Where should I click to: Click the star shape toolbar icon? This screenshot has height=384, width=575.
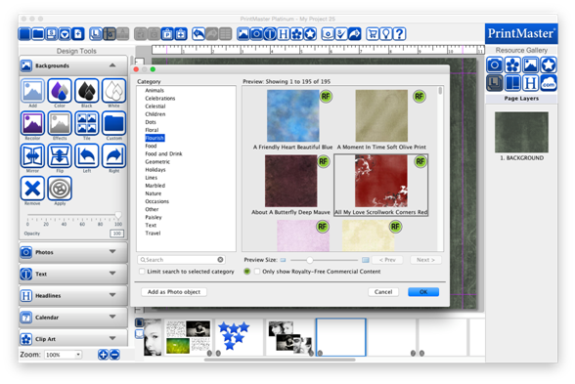coord(310,33)
